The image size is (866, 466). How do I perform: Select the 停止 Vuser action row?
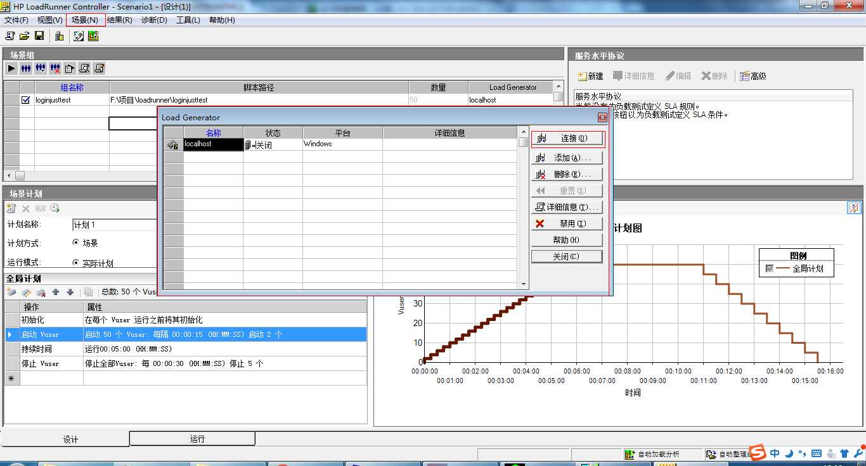(x=186, y=363)
